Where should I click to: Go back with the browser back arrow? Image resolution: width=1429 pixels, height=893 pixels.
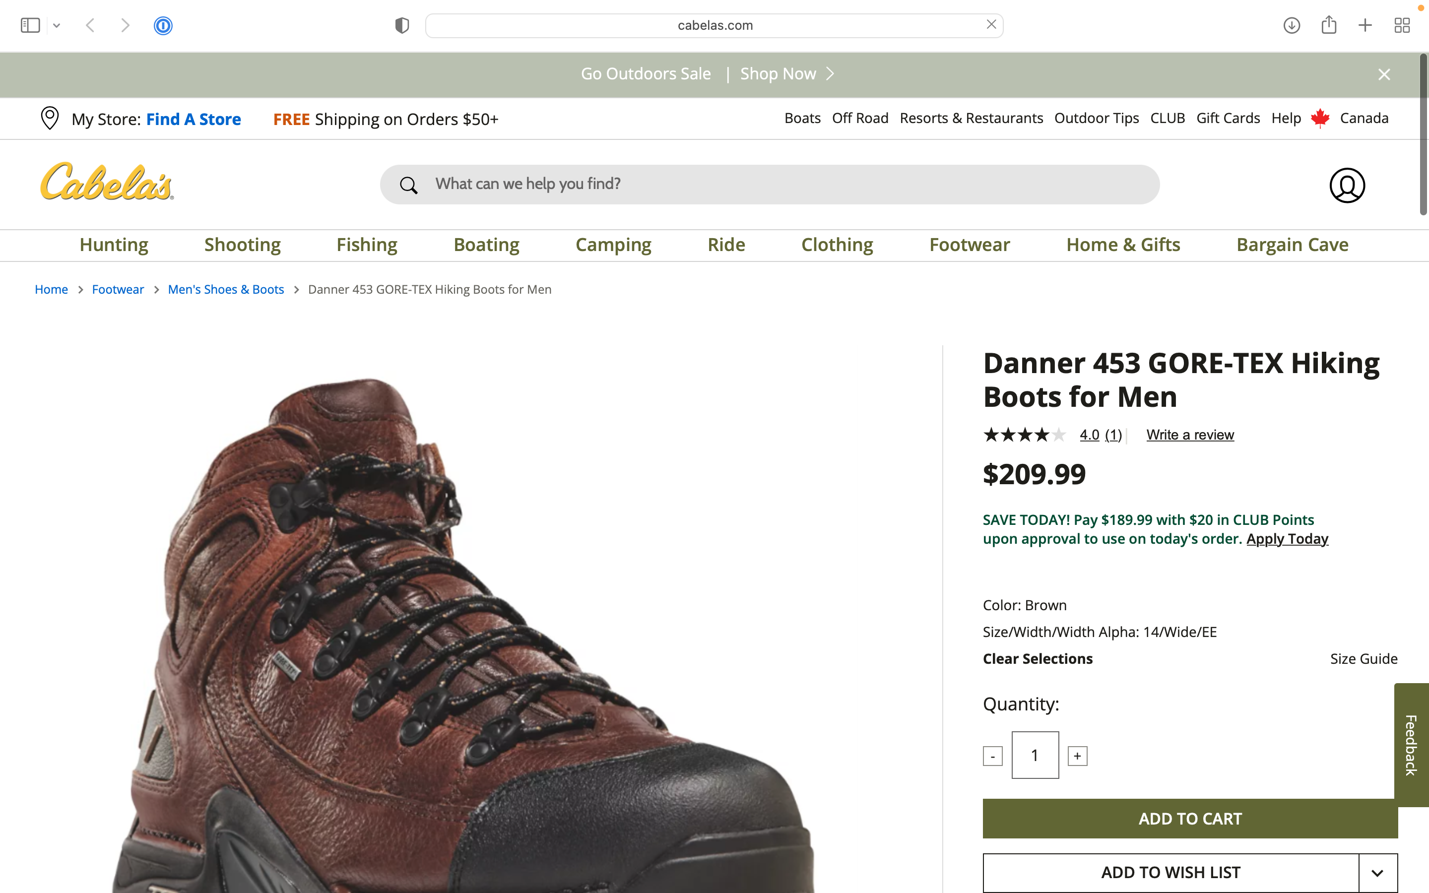tap(90, 25)
